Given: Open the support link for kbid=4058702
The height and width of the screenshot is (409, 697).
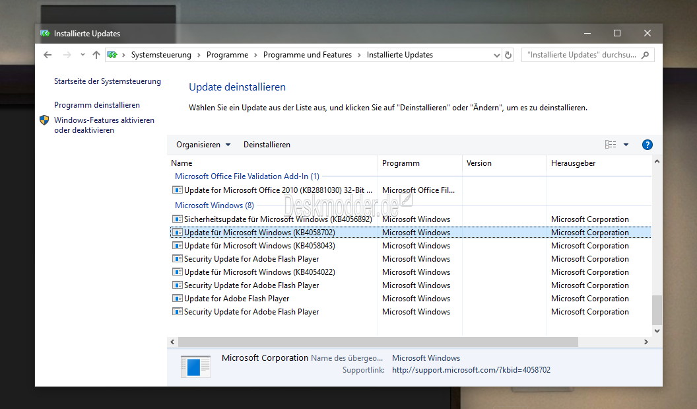Looking at the screenshot, I should tap(471, 370).
